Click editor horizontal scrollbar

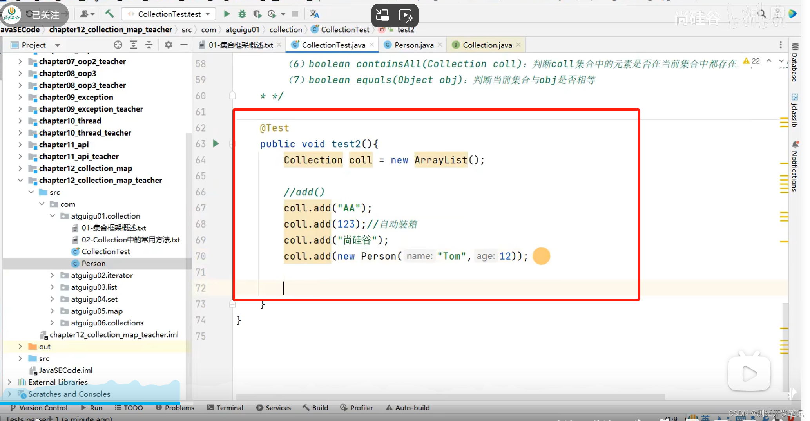(x=451, y=397)
